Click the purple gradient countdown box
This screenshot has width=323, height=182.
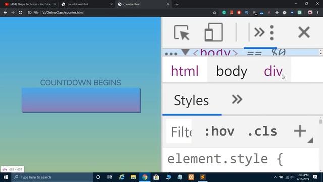point(81,100)
